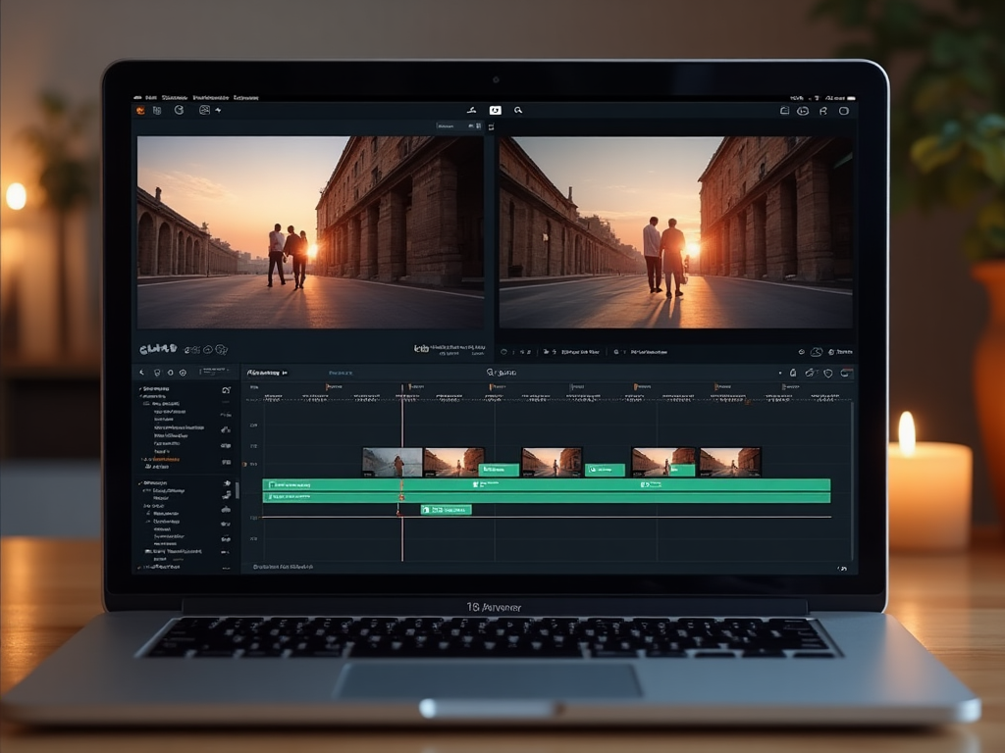The width and height of the screenshot is (1005, 753).
Task: Collapse the first folder in the media panel tree
Action: 139,389
